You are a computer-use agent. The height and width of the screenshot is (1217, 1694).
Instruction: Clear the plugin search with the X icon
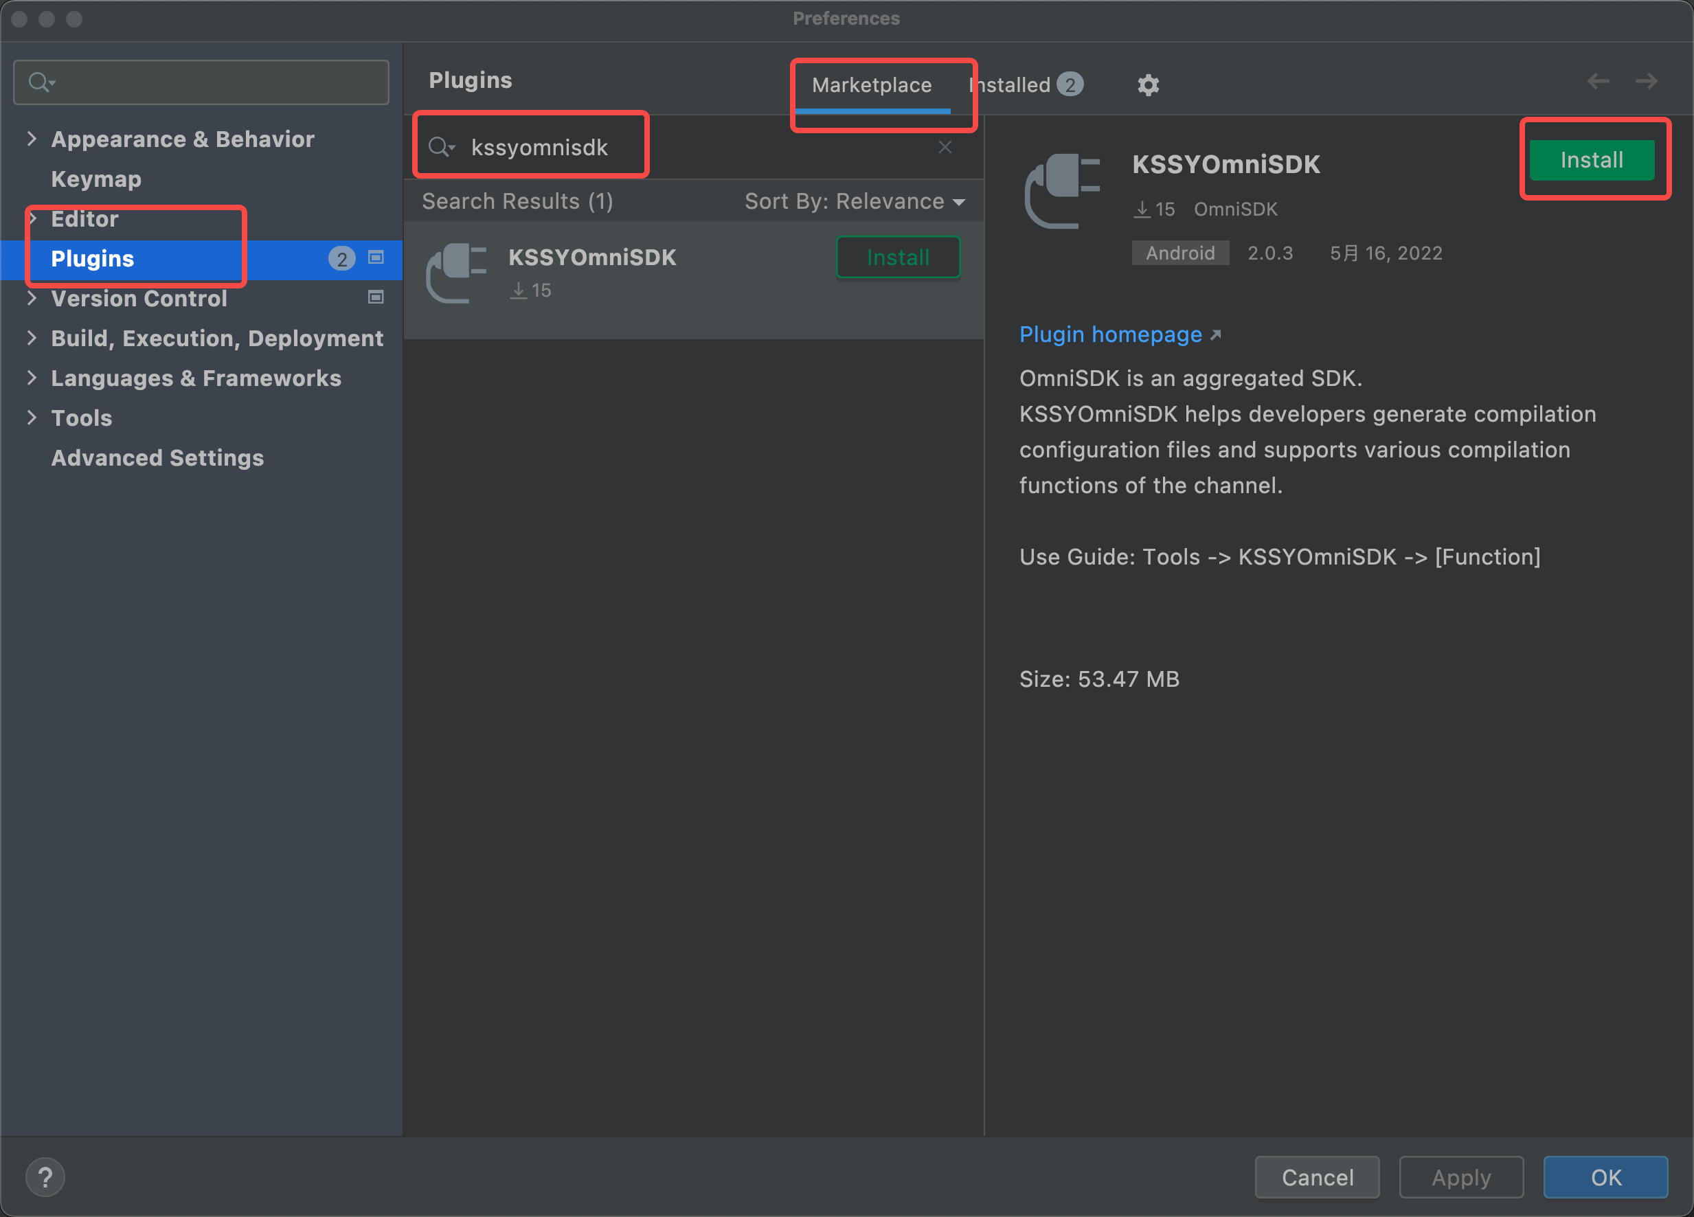(x=945, y=147)
